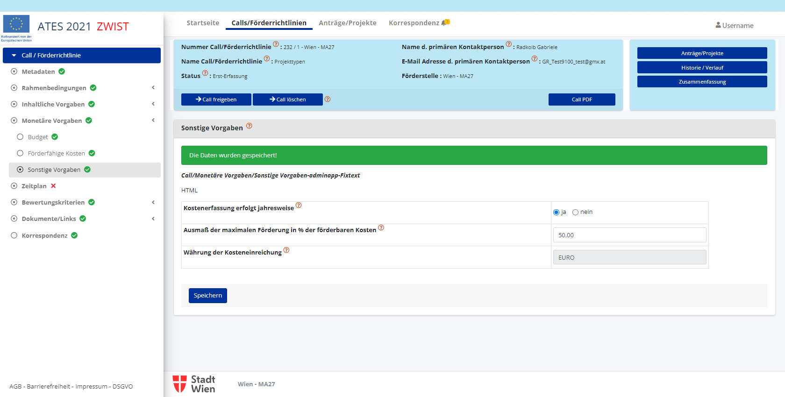Click help icon beside Call löschen button

(328, 99)
